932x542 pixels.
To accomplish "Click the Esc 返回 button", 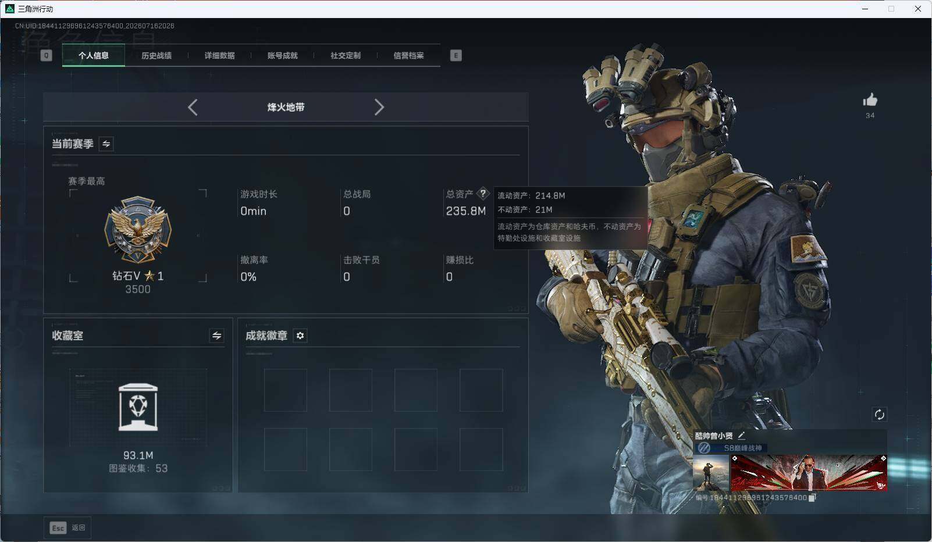I will [x=67, y=527].
